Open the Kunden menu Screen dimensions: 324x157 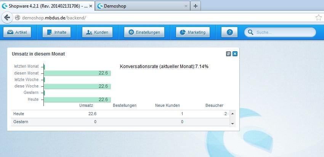pyautogui.click(x=97, y=32)
